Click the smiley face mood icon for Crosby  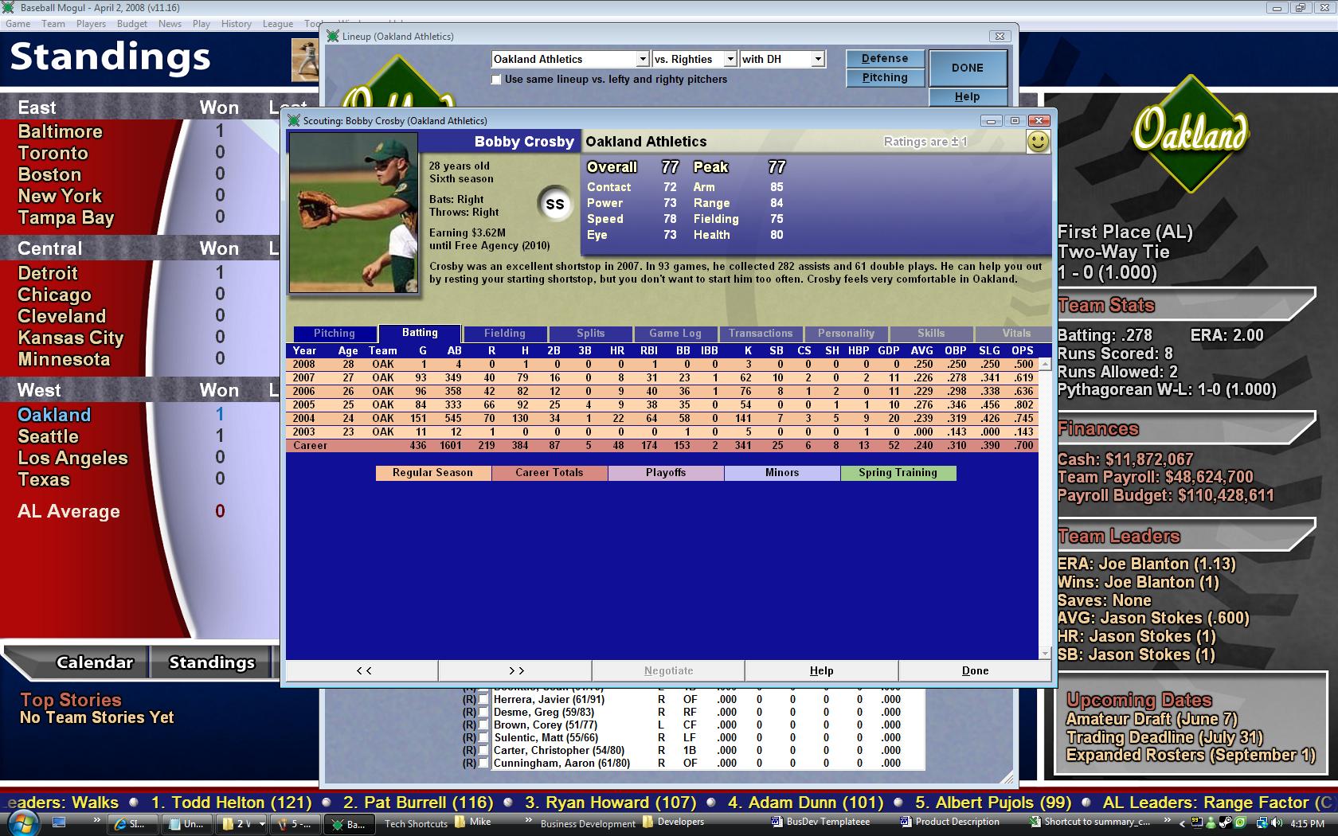(x=1039, y=142)
